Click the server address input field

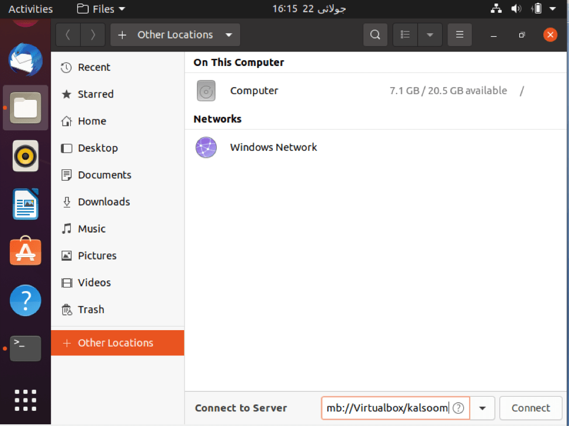[388, 408]
